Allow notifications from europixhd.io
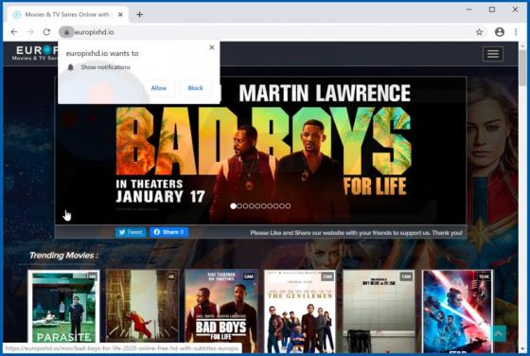 159,88
